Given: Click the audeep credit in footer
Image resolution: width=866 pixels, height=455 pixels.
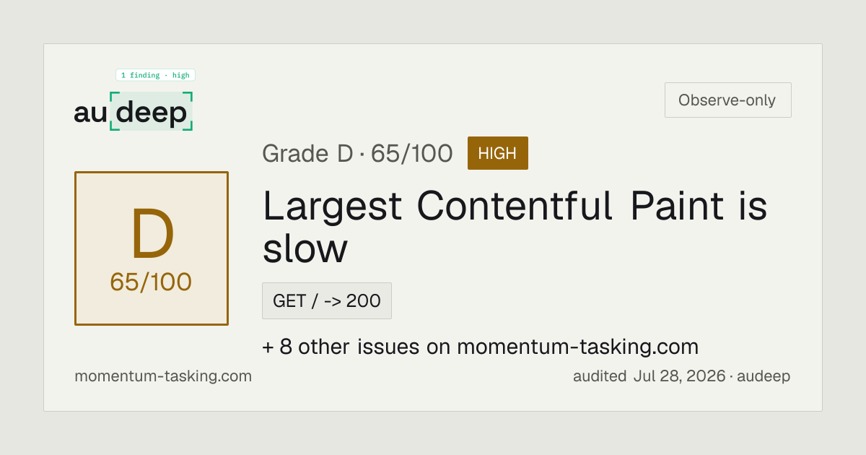Looking at the screenshot, I should [764, 376].
